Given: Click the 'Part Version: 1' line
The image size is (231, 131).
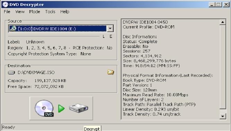Looking at the screenshot, I should point(137,85).
